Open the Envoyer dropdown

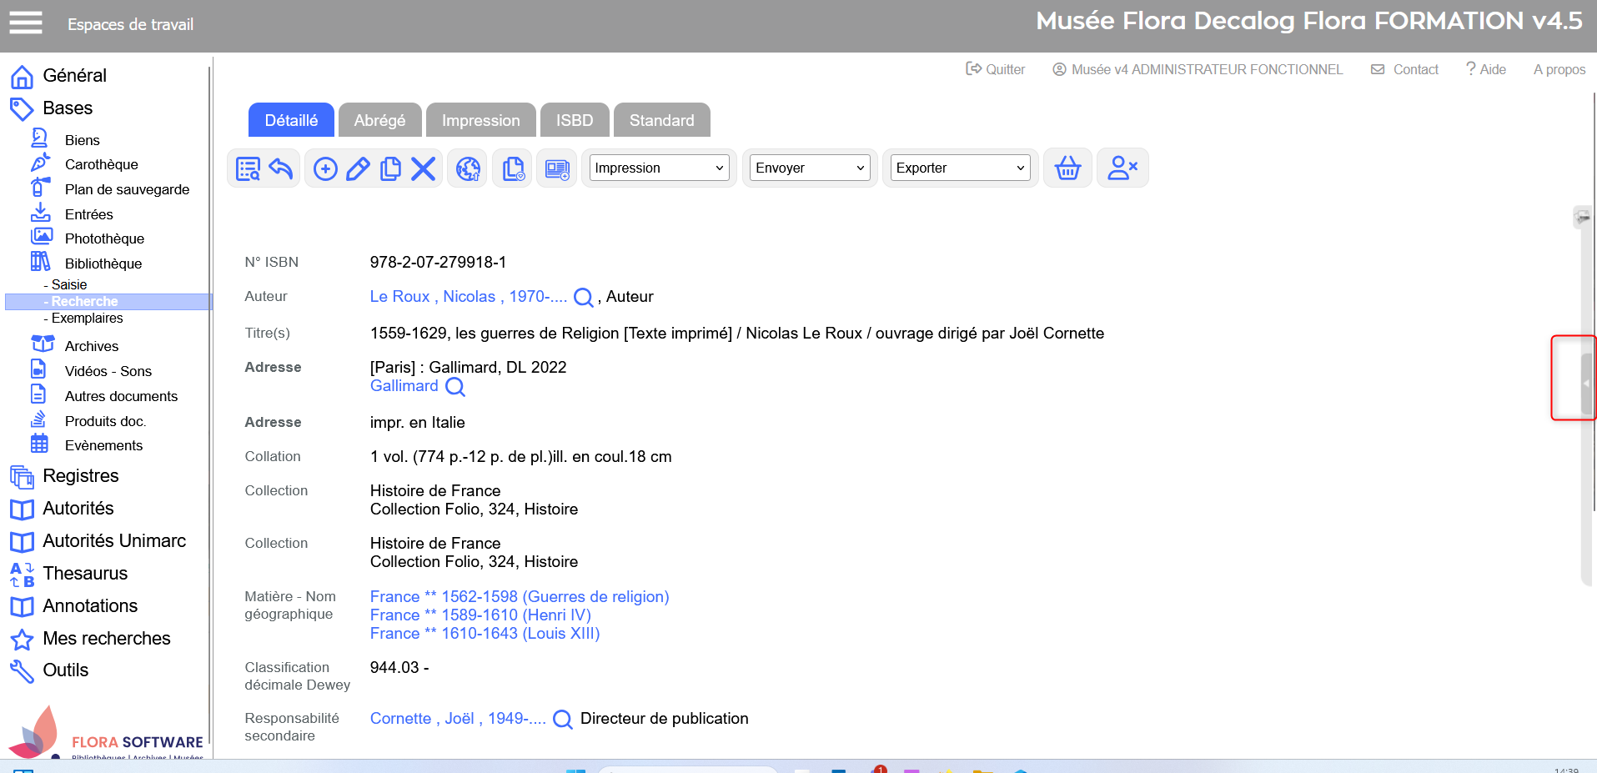(810, 168)
